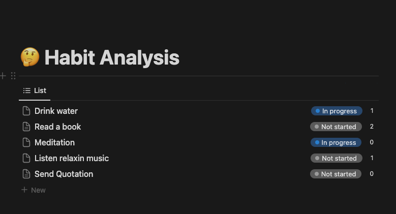Open Drink water's In progress status
396x214 pixels.
(x=337, y=111)
